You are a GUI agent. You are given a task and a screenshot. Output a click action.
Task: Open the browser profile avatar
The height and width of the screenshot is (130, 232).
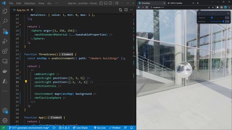(225, 7)
